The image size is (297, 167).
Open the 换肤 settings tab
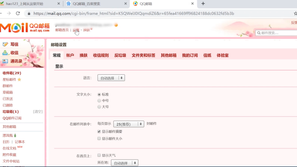click(84, 55)
